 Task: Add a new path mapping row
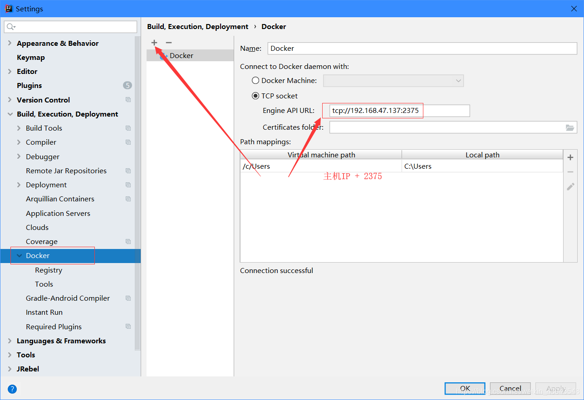point(570,157)
